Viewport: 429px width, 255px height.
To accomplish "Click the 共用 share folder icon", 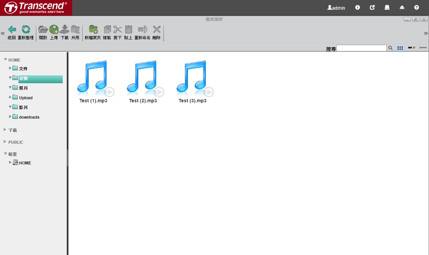I will click(75, 29).
